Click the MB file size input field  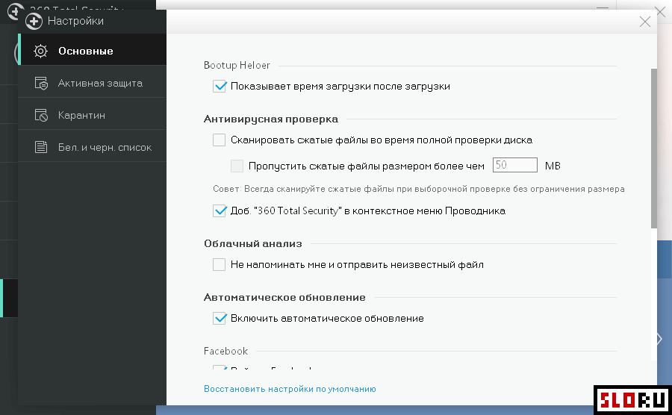[x=514, y=165]
